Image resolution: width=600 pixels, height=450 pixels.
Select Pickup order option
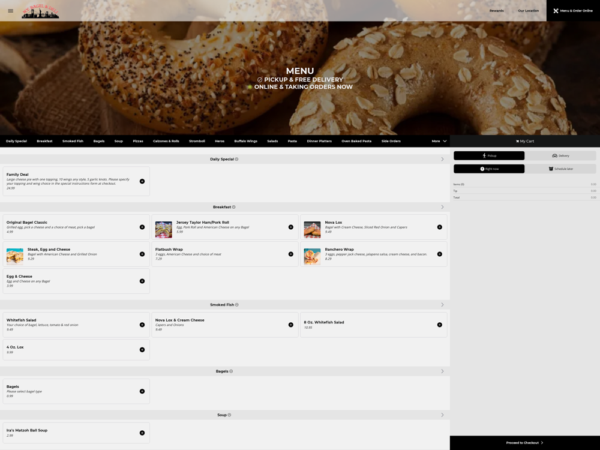coord(489,156)
